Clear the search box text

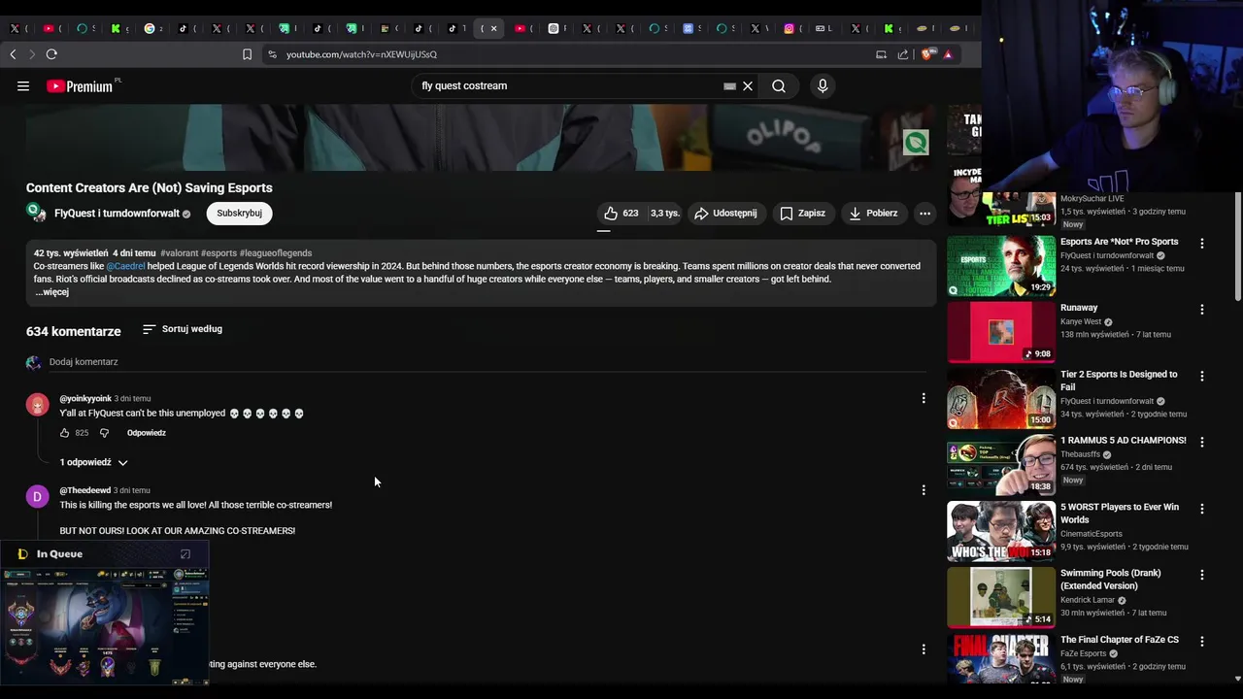pyautogui.click(x=748, y=86)
